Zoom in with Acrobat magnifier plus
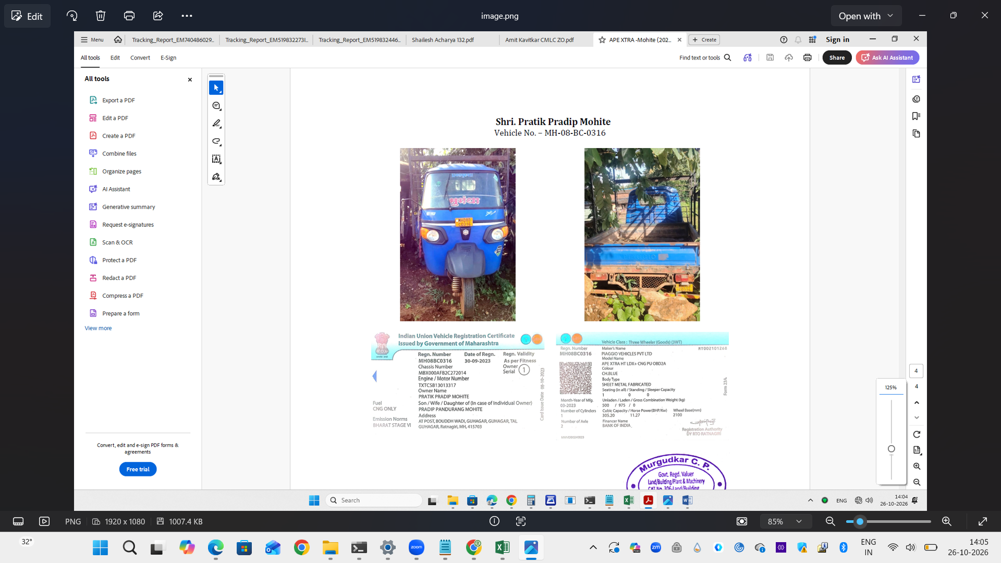 (x=917, y=466)
